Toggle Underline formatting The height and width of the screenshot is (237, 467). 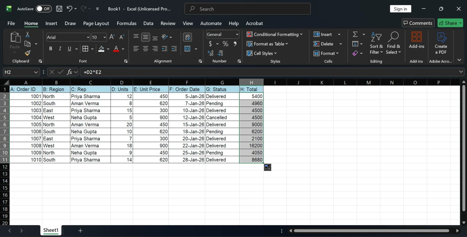click(x=69, y=49)
